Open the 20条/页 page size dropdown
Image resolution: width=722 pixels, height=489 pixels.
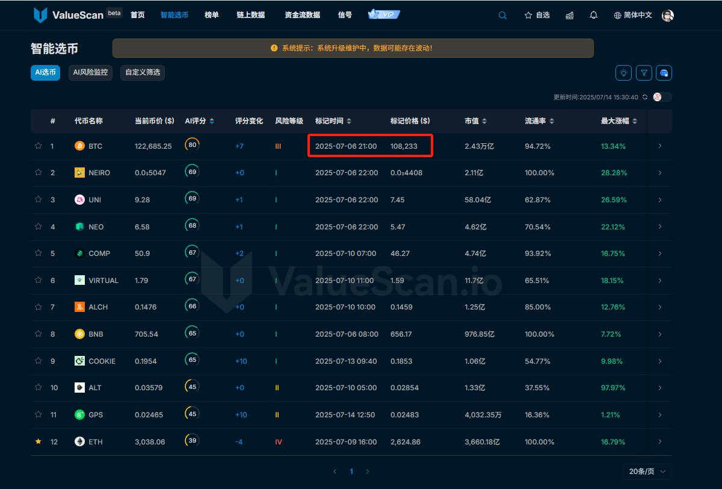pos(647,472)
